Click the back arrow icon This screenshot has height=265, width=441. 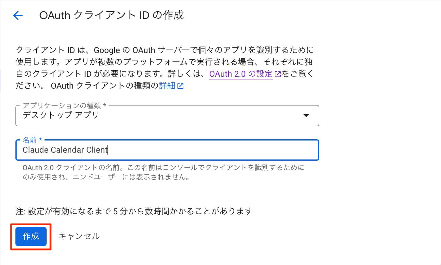coord(18,15)
